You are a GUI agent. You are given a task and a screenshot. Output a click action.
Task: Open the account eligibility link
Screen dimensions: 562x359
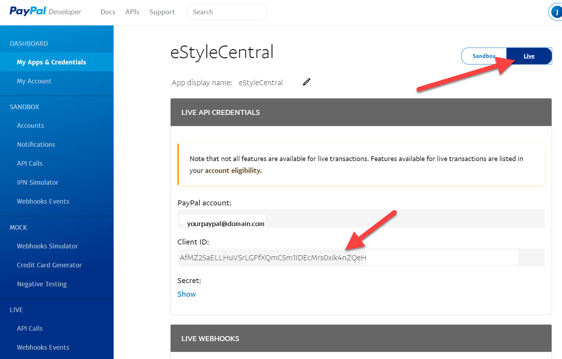click(x=233, y=171)
